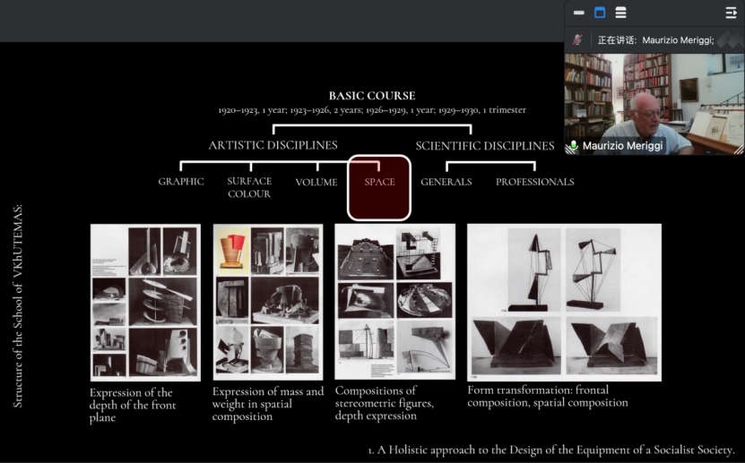Screen dimensions: 745x463
Task: Click the BASIC COURSE title
Action: (372, 96)
